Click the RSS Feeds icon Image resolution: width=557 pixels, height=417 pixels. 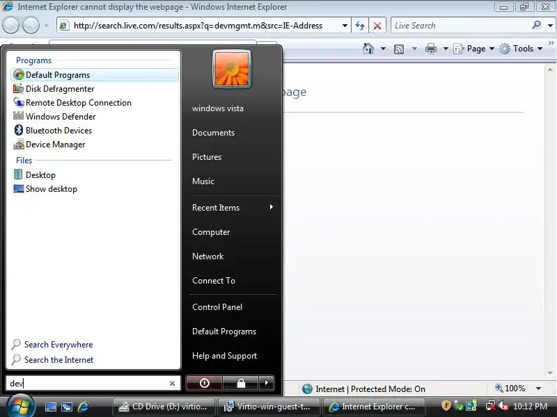click(x=399, y=49)
